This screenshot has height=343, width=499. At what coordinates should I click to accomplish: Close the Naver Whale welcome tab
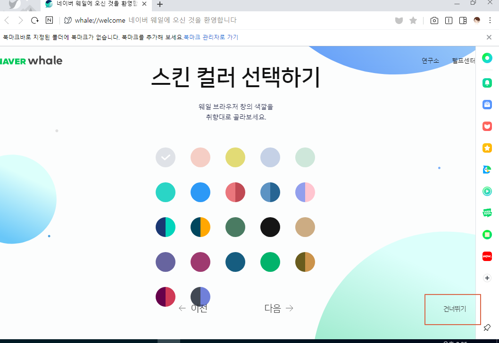144,4
